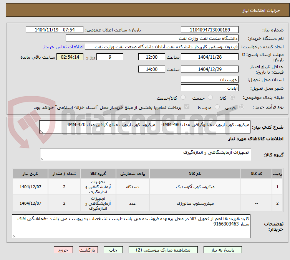
Task: Click the deadline time field 12:00
Action: pos(152,57)
